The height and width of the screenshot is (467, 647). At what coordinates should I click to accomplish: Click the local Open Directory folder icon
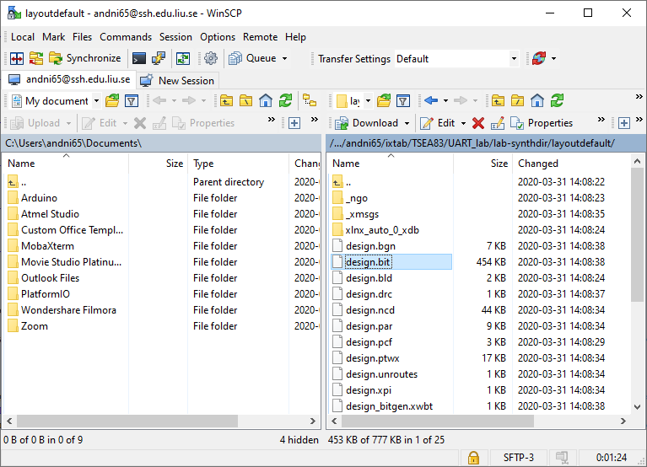(x=112, y=101)
